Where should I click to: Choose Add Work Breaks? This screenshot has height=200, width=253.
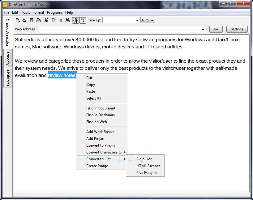coord(102,132)
